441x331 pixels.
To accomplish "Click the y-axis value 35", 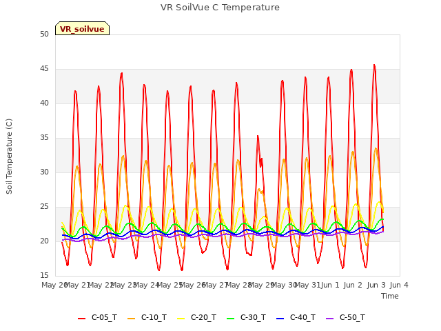I will coord(44,138).
